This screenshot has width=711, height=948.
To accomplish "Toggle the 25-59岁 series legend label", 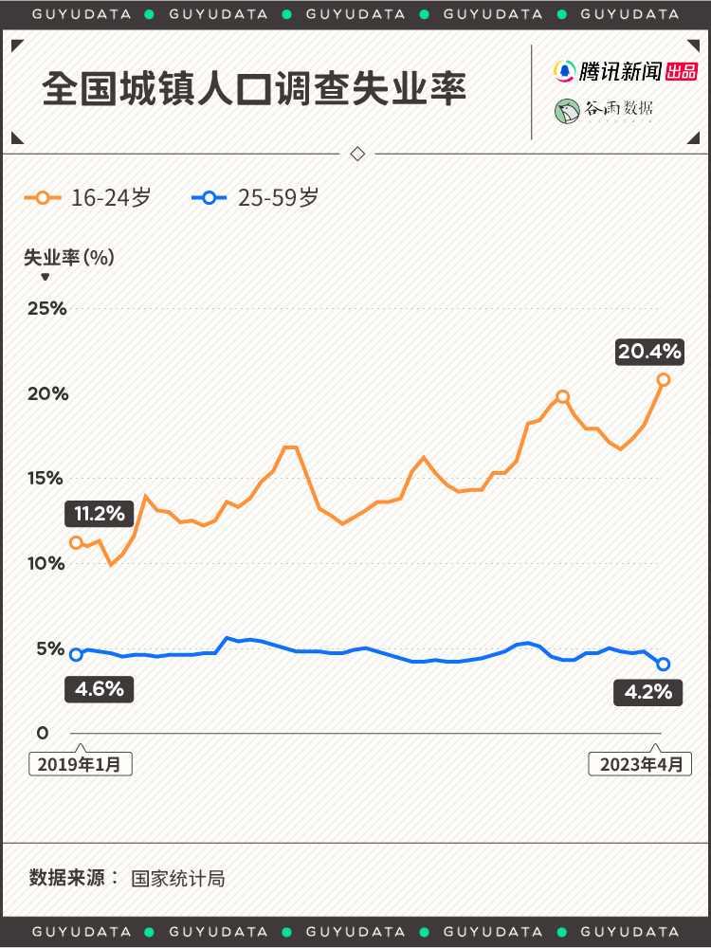I will (x=278, y=197).
